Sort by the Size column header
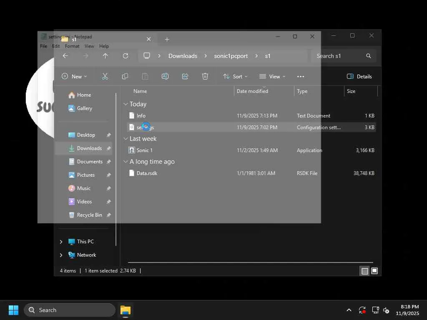Image resolution: width=427 pixels, height=320 pixels. (x=351, y=91)
